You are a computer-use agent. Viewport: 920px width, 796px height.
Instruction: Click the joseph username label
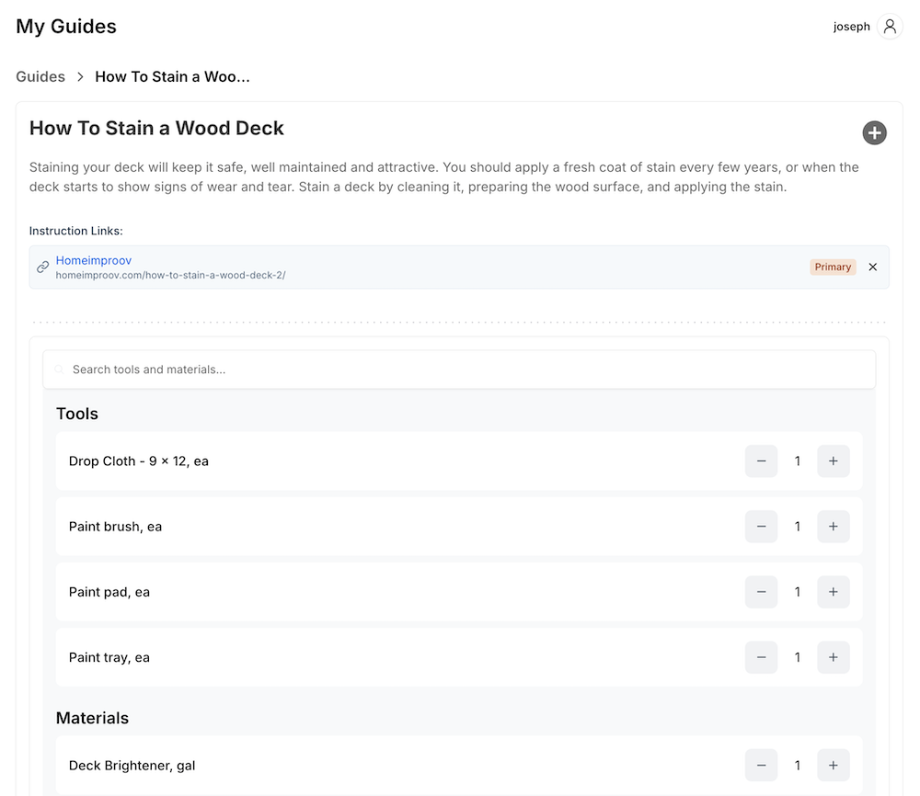pyautogui.click(x=851, y=27)
